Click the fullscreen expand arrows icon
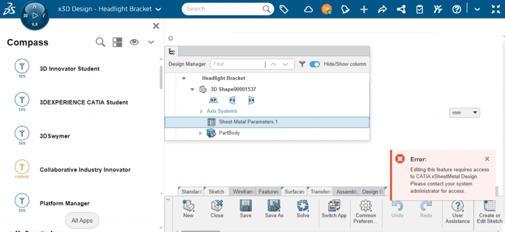The height and width of the screenshot is (232, 505). coord(496,9)
